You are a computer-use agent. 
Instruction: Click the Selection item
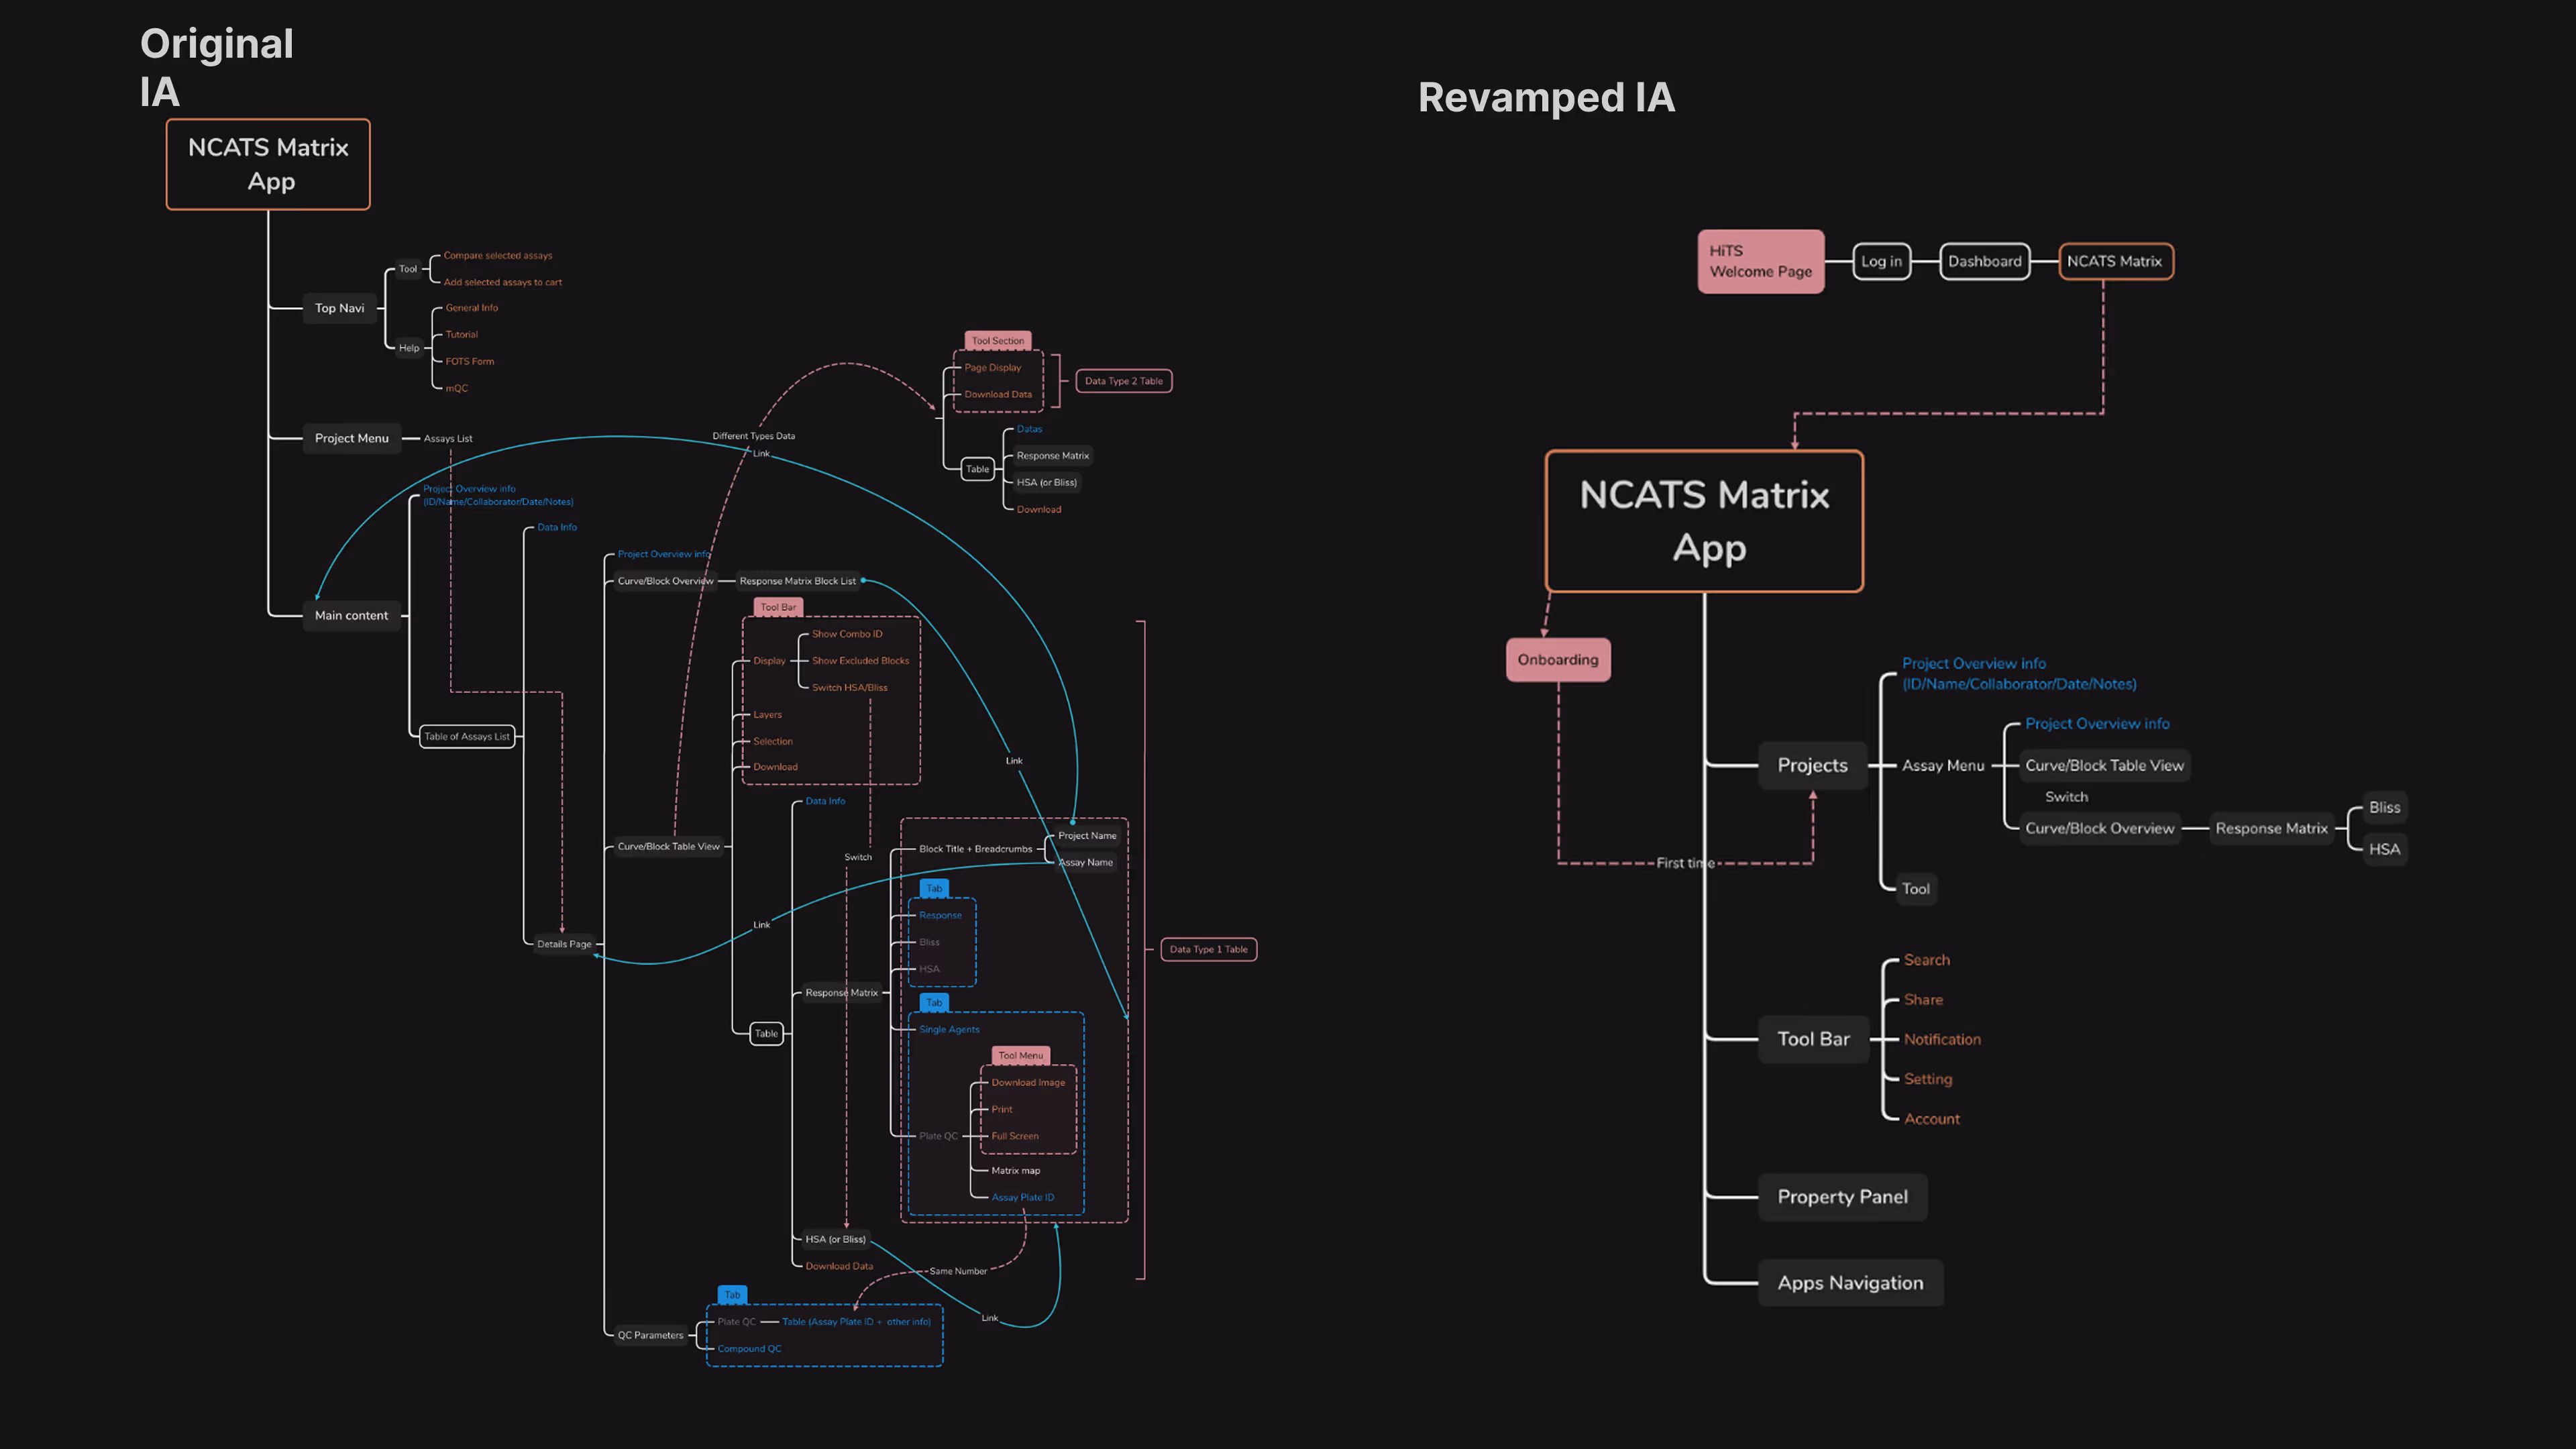[x=772, y=742]
